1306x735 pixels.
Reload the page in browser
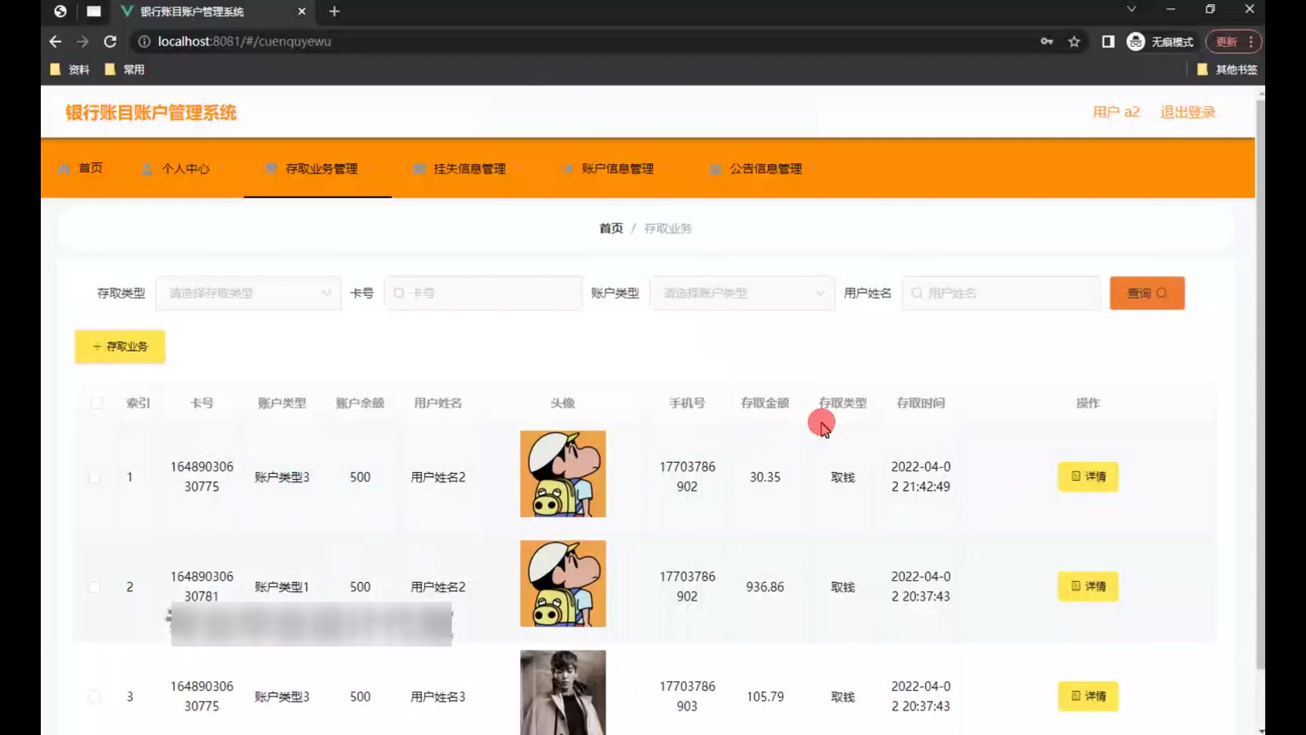110,42
